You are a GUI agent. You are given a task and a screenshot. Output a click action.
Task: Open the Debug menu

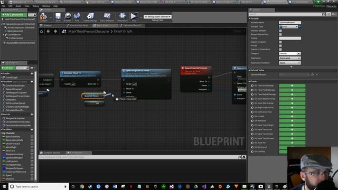35,6
